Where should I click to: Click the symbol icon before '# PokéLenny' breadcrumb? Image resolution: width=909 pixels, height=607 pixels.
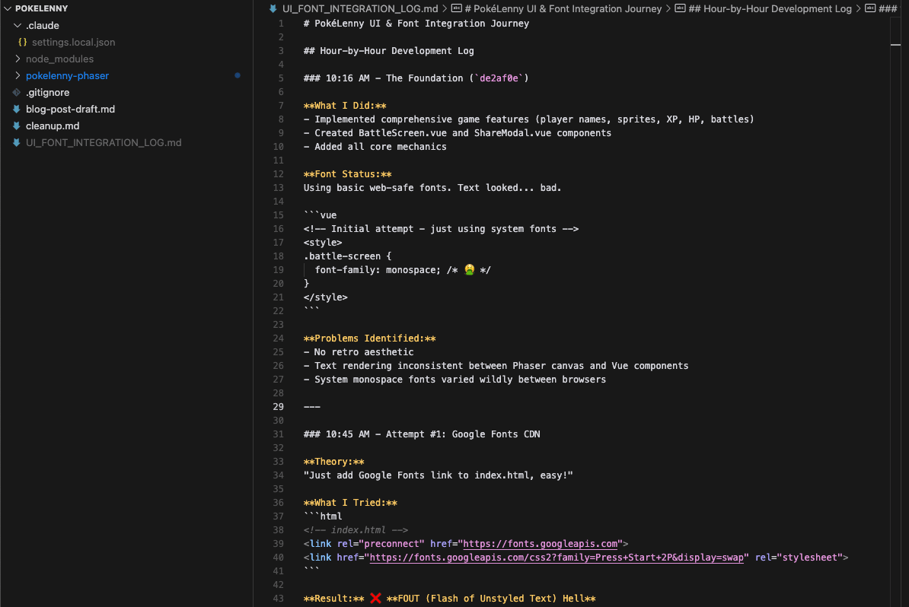pos(457,8)
